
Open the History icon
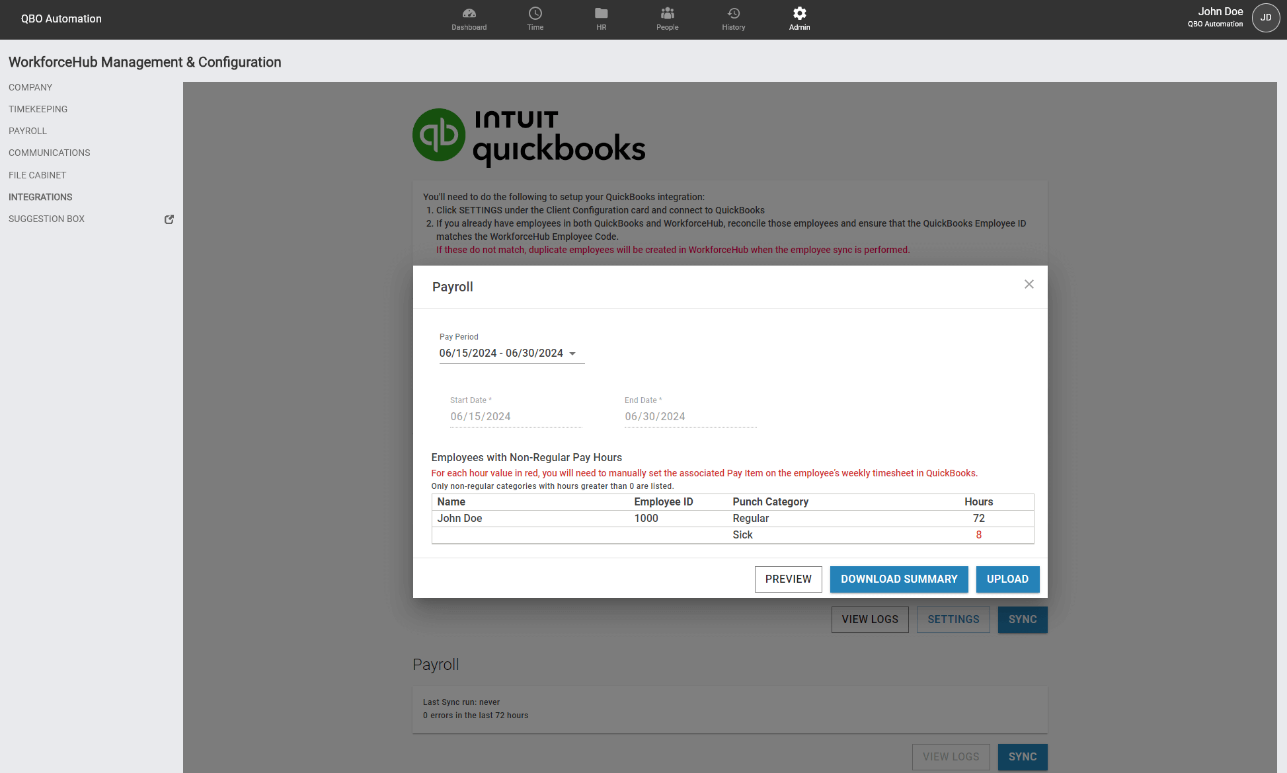tap(733, 14)
